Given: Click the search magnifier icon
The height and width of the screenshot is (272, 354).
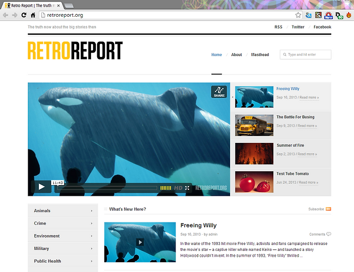Looking at the screenshot, I should 285,54.
